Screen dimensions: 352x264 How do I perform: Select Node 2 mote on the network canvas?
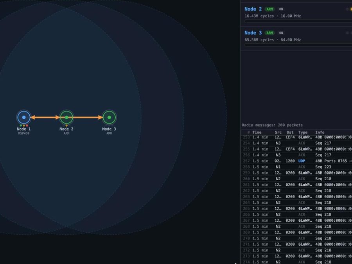[66, 117]
